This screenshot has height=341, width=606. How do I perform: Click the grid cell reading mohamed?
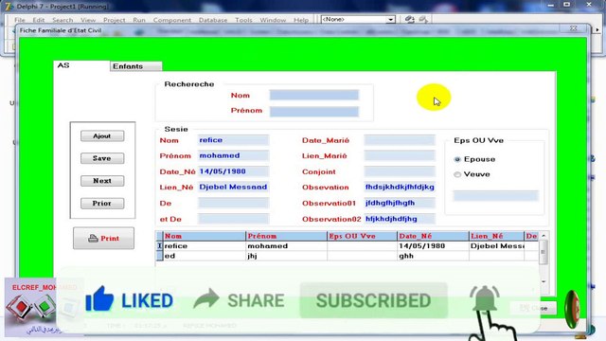pyautogui.click(x=286, y=246)
